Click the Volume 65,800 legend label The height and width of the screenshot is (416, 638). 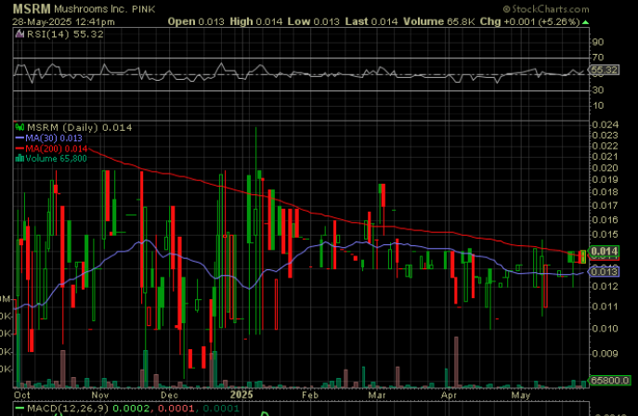56,158
